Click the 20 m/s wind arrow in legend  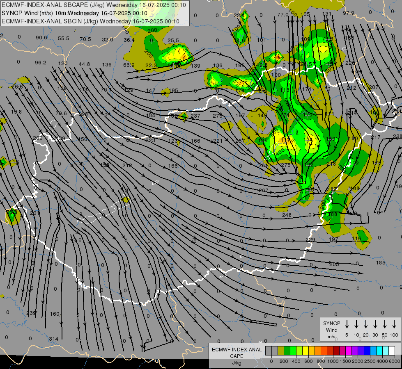click(365, 324)
